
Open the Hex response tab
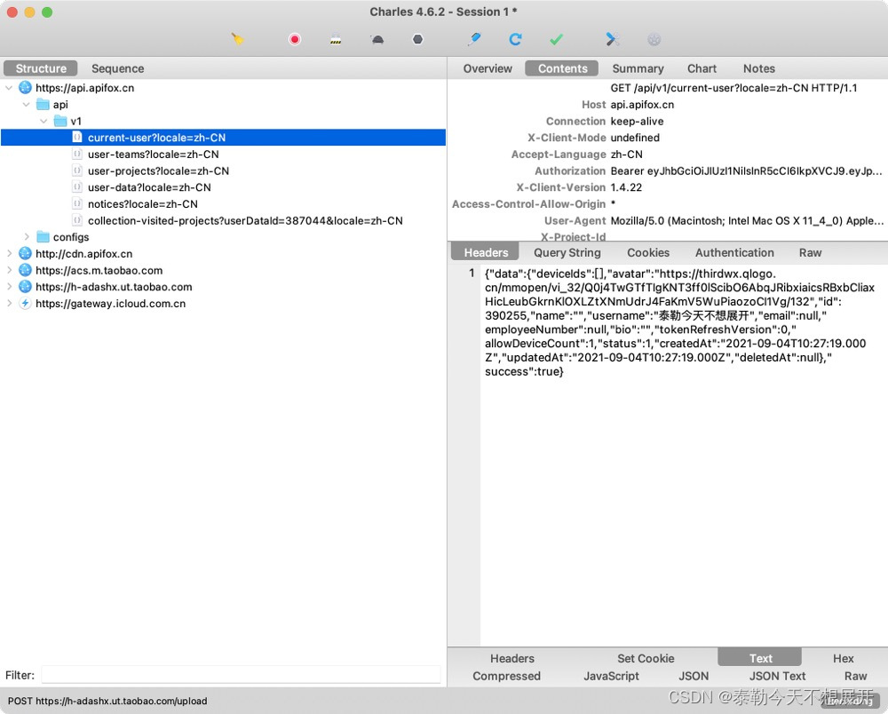coord(843,659)
